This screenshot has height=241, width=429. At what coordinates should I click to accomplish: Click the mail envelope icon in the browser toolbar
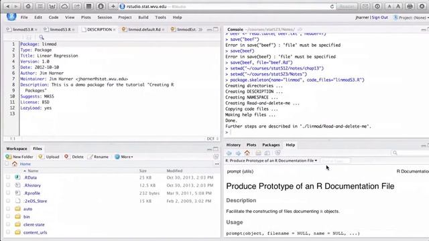pyautogui.click(x=365, y=6)
